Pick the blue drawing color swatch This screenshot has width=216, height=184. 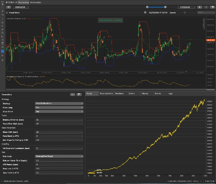tap(3, 51)
